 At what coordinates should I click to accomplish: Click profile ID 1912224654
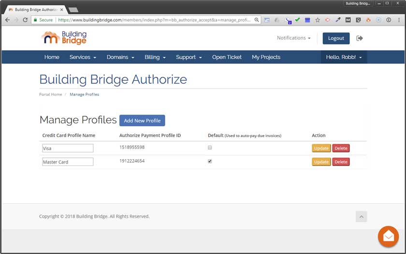pyautogui.click(x=132, y=161)
